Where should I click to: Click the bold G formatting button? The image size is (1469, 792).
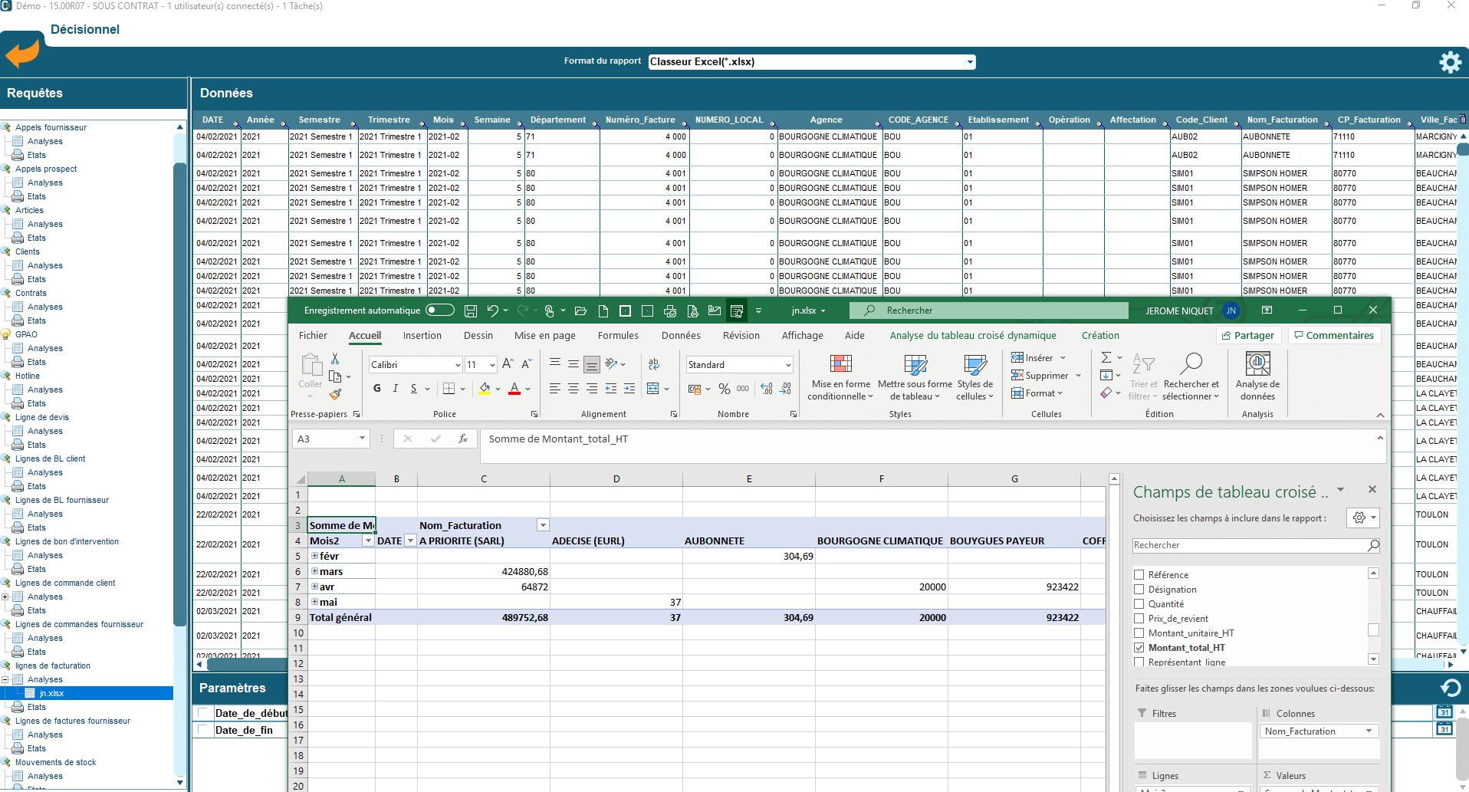pyautogui.click(x=377, y=389)
